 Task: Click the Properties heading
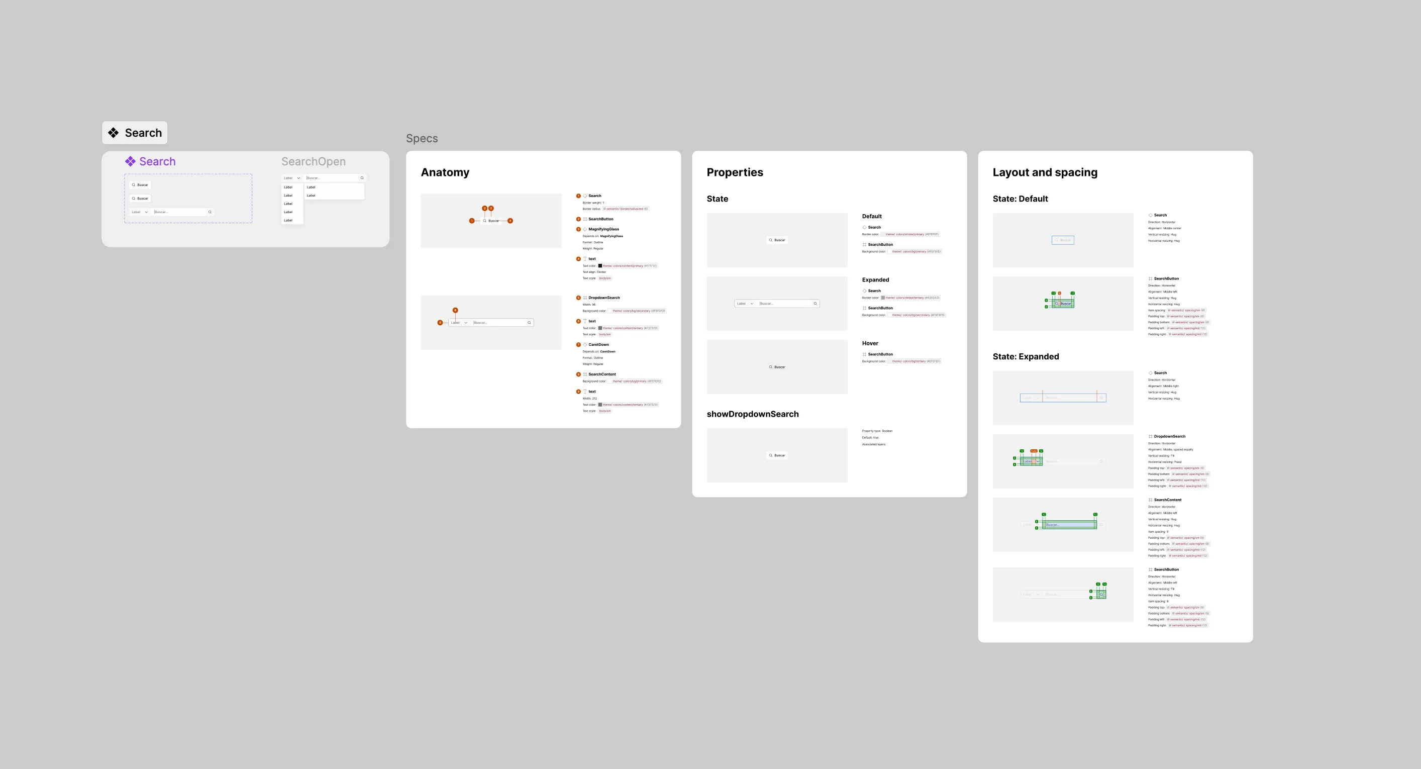coord(735,172)
